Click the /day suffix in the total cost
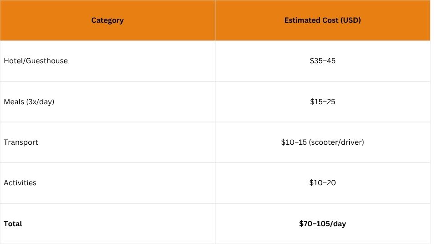434x244 pixels. tap(338, 224)
